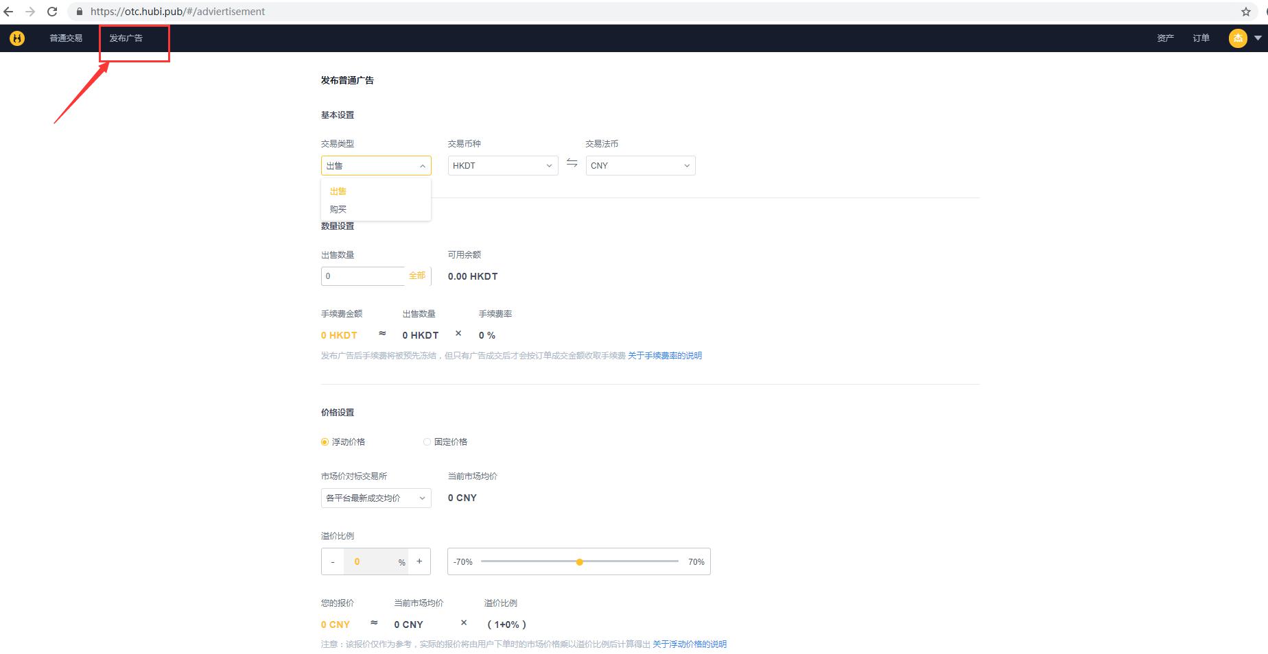This screenshot has width=1268, height=654.
Task: Open the 交易法币 CNY dropdown
Action: coord(640,166)
